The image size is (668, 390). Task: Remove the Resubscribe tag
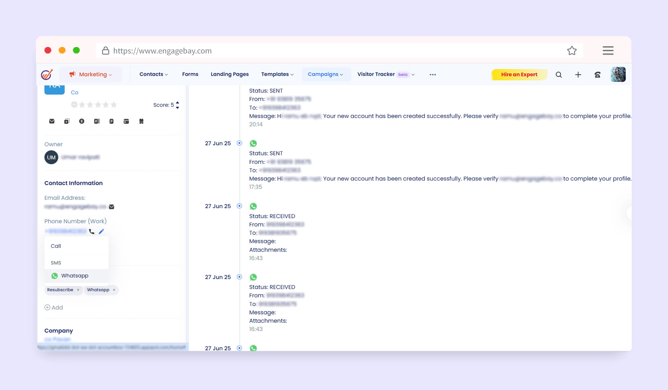point(78,290)
